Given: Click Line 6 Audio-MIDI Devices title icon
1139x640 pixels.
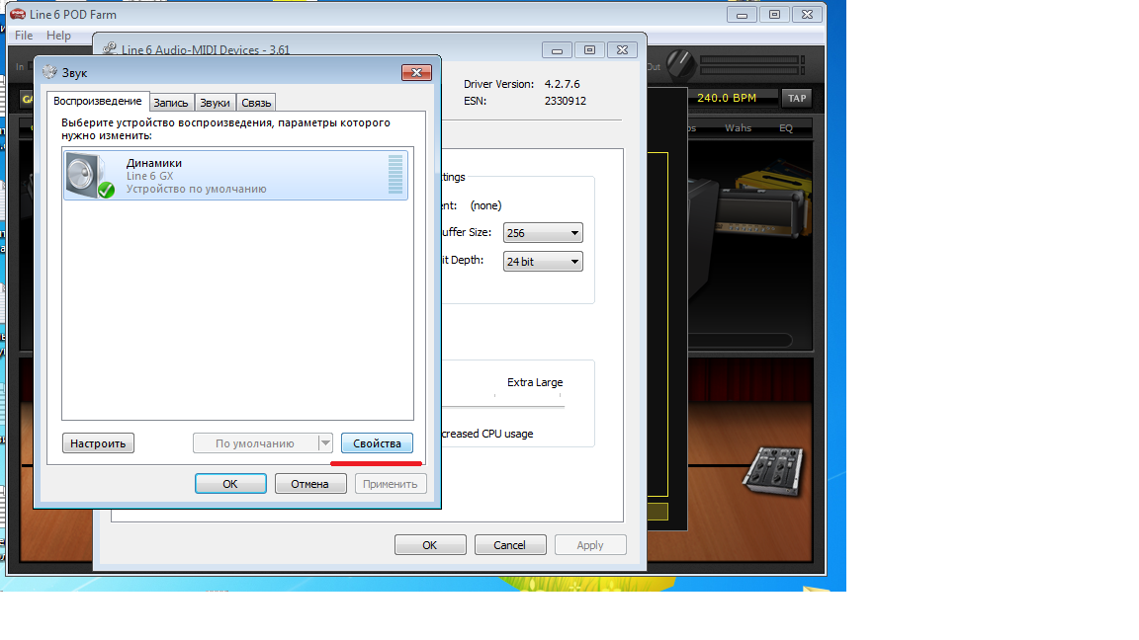Looking at the screenshot, I should click(110, 48).
